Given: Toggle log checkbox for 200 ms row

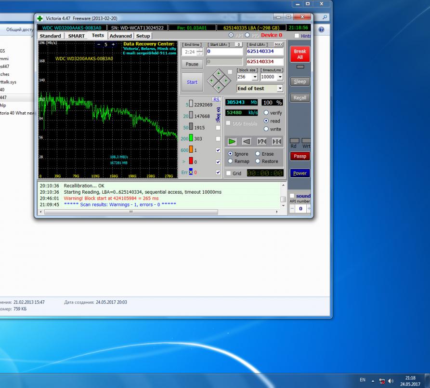Looking at the screenshot, I should pos(218,139).
